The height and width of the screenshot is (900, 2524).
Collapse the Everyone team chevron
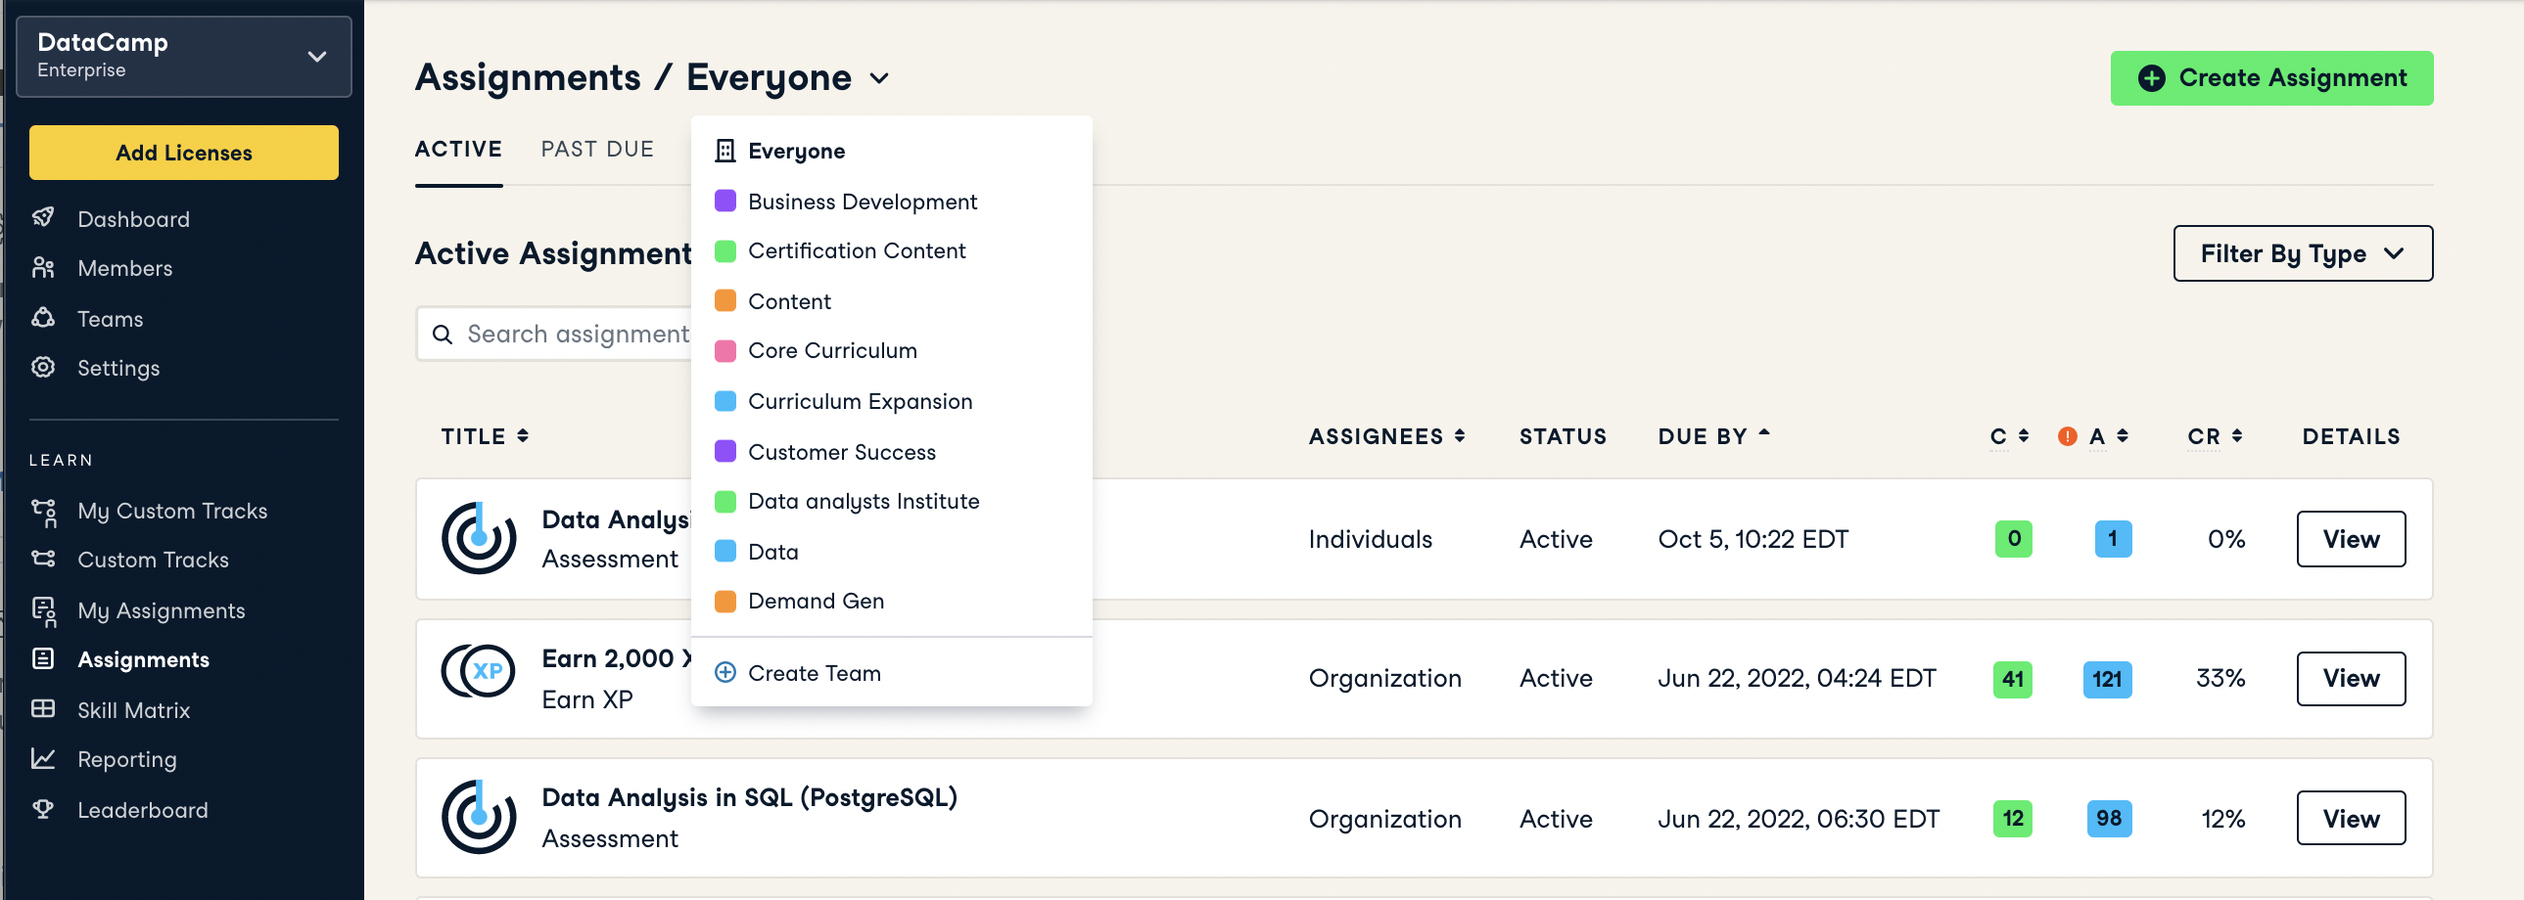880,78
